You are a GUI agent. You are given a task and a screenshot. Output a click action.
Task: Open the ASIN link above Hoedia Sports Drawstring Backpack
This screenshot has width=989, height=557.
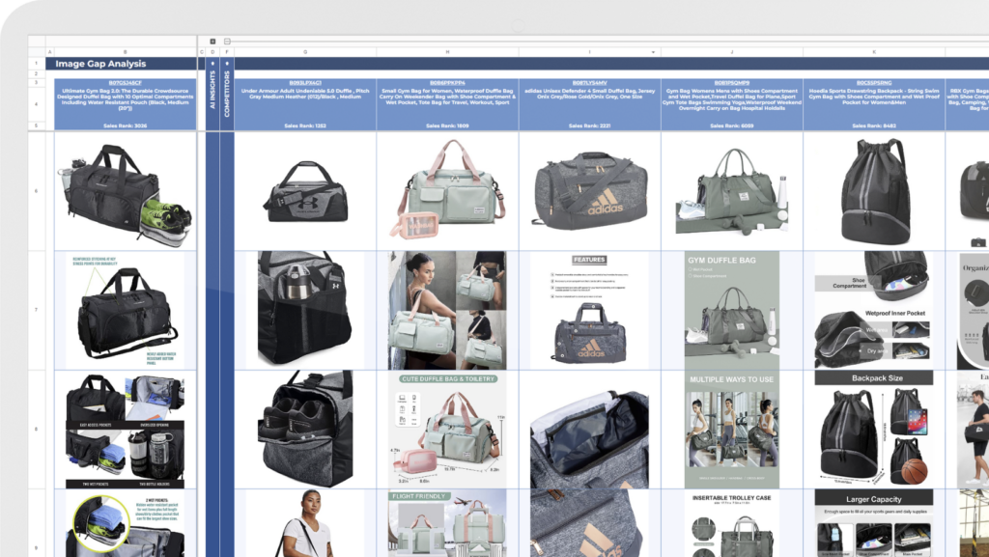pyautogui.click(x=874, y=83)
